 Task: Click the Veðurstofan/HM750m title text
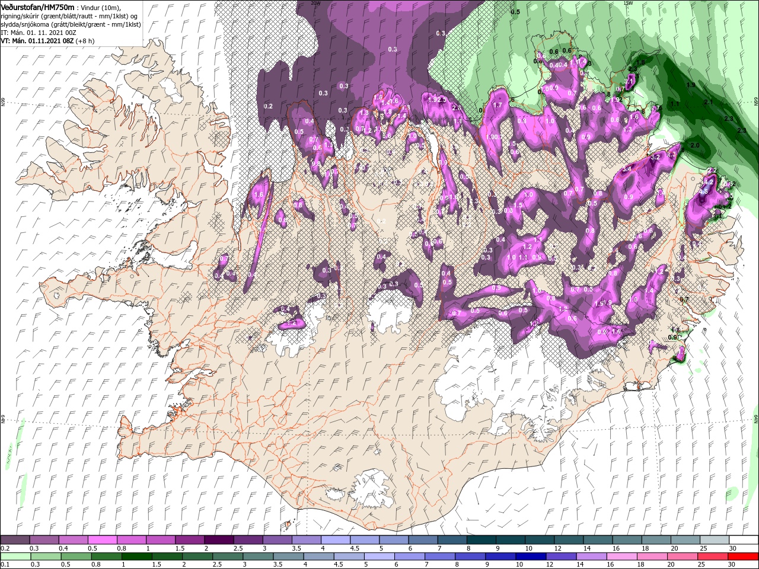pyautogui.click(x=37, y=7)
